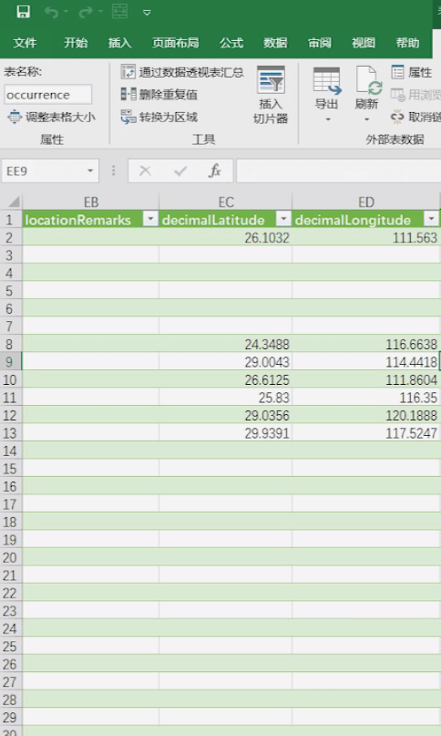Click cell with latitude 25.83
This screenshot has height=736, width=441.
pyautogui.click(x=226, y=398)
